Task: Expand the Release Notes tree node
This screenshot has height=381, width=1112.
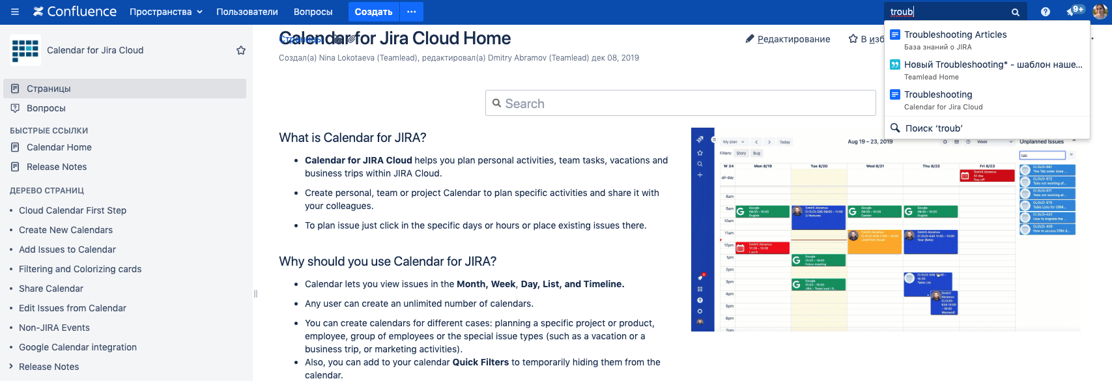Action: click(11, 366)
